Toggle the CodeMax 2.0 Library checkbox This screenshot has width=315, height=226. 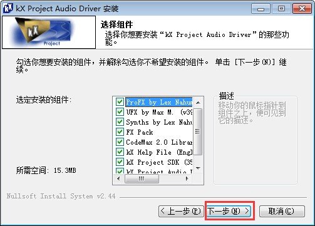point(120,142)
